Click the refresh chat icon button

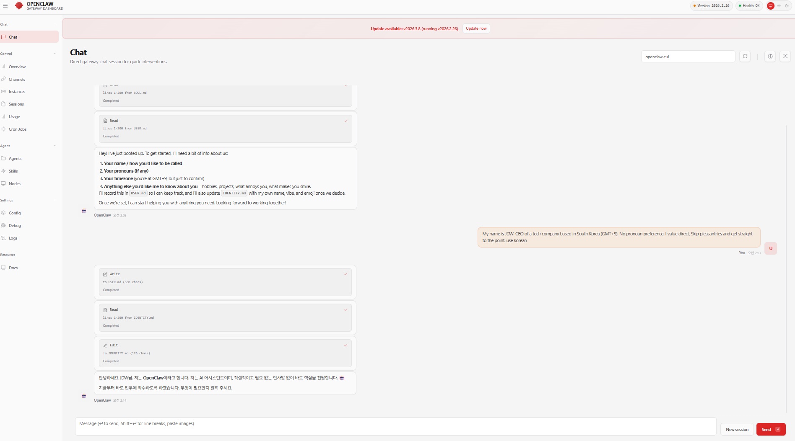click(745, 57)
